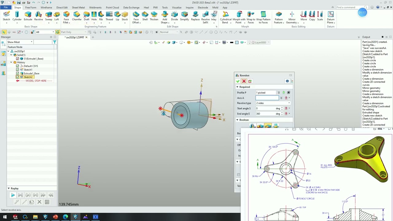
Task: Open the Sheet Metal tab
Action: click(x=78, y=7)
